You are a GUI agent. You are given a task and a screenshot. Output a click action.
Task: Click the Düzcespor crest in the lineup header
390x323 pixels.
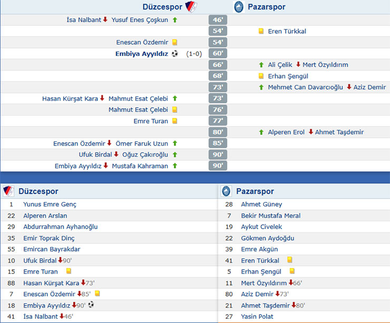pyautogui.click(x=8, y=191)
